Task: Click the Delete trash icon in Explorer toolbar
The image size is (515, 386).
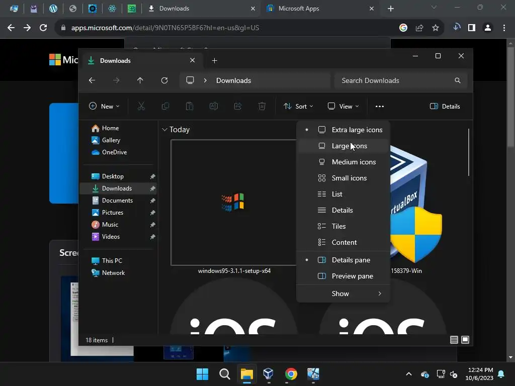Action: coord(262,106)
